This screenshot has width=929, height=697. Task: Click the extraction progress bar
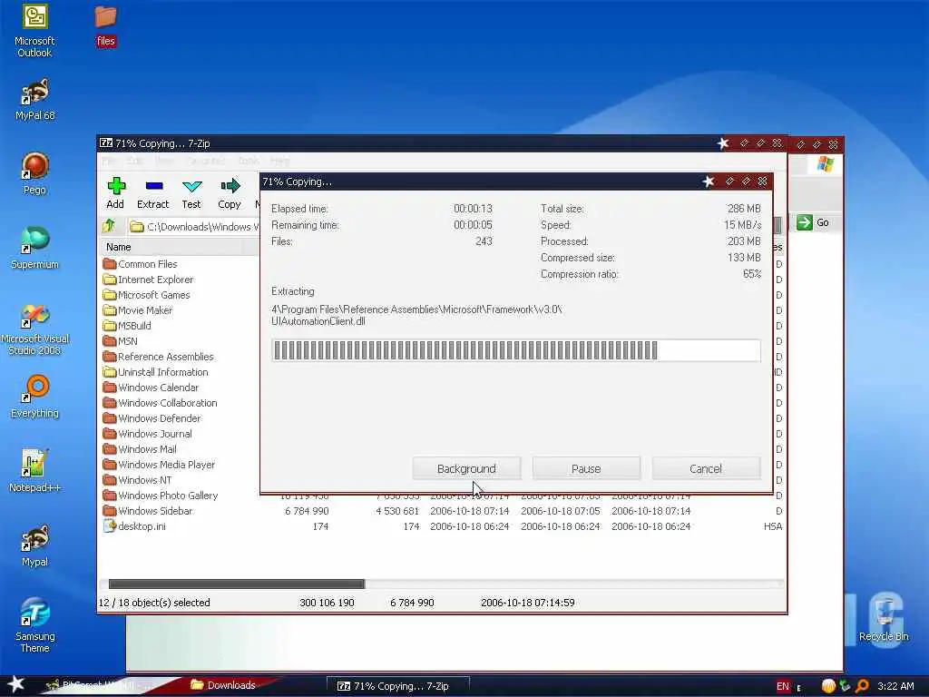[x=516, y=350]
